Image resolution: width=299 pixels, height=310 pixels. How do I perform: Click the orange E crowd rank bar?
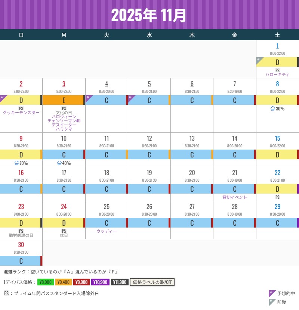click(x=64, y=100)
